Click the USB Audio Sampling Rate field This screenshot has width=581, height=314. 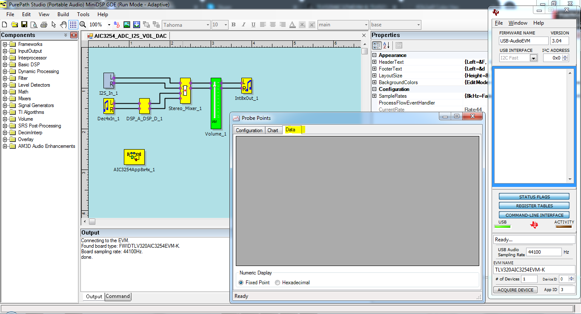click(544, 252)
